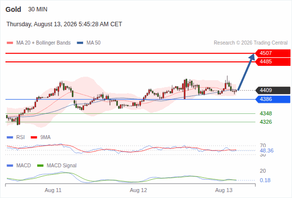Image resolution: width=292 pixels, height=198 pixels.
Task: Click the Gold chart title
Action: (x=13, y=9)
